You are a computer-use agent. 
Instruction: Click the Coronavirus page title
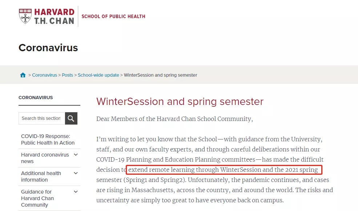48,48
